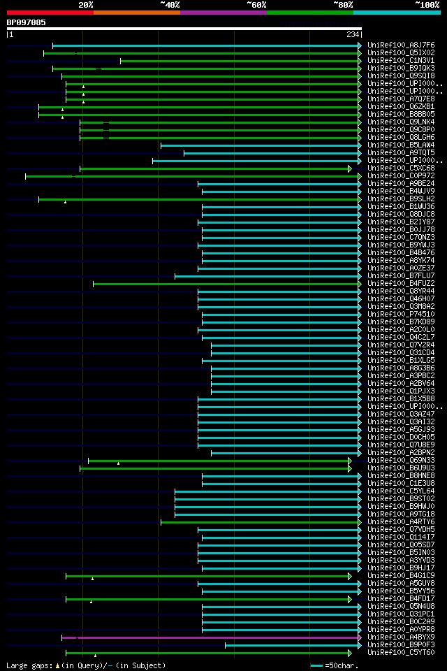Select hit UniRef100_Q9C8P0
The image size is (447, 671).
click(x=401, y=130)
